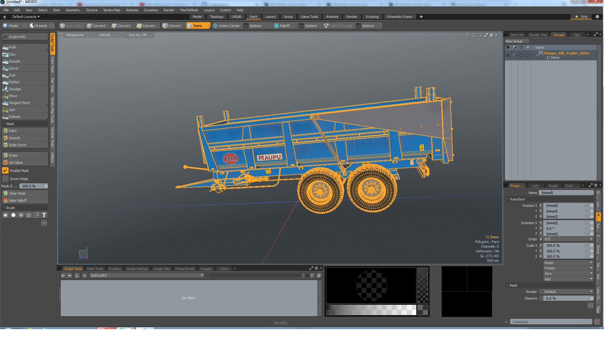
Task: Click the layout settings gear top right
Action: [x=597, y=17]
